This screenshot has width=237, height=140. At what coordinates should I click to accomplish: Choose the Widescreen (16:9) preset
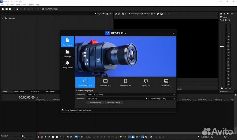(x=85, y=82)
